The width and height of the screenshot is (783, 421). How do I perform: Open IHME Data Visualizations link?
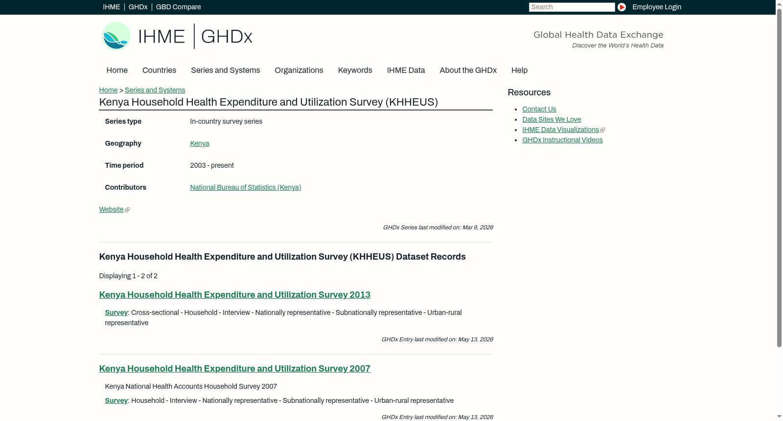coord(560,130)
